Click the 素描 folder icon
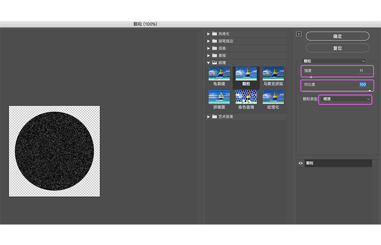 coord(215,55)
